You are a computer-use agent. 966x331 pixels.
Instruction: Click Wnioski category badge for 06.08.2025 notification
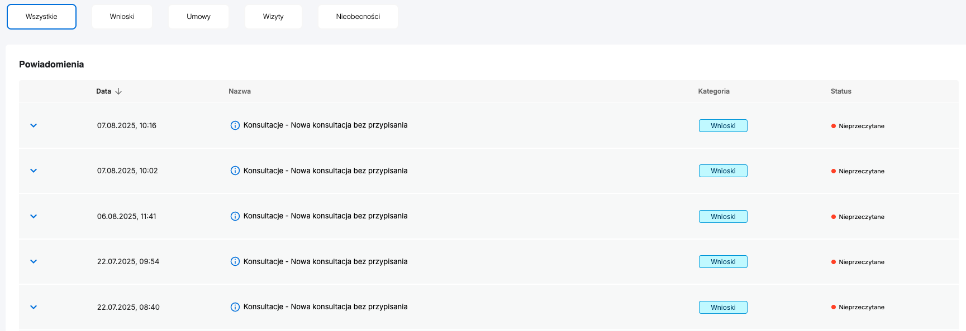tap(723, 217)
